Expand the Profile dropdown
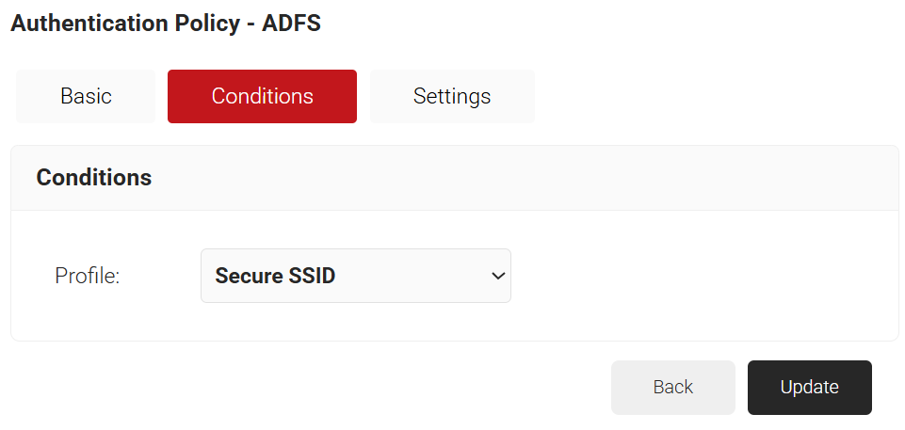The height and width of the screenshot is (430, 905). pos(355,276)
